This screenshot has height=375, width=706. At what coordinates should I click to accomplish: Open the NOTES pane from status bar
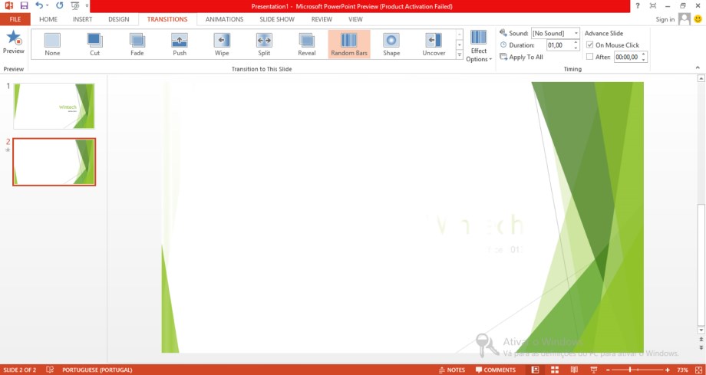pyautogui.click(x=452, y=370)
